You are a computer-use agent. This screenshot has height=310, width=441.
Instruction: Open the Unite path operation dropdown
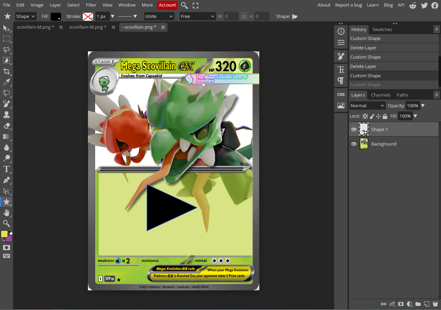click(159, 16)
